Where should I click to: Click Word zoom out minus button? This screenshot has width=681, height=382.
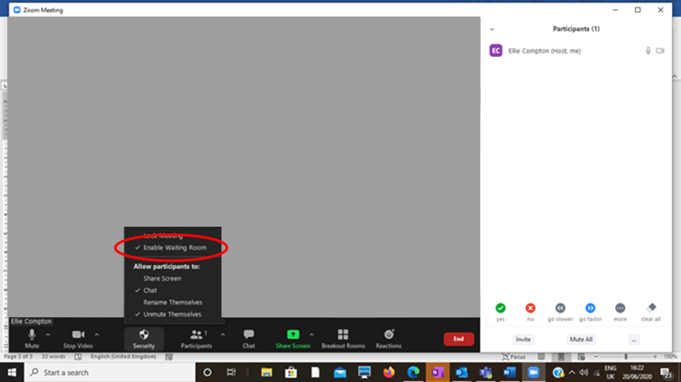[597, 357]
